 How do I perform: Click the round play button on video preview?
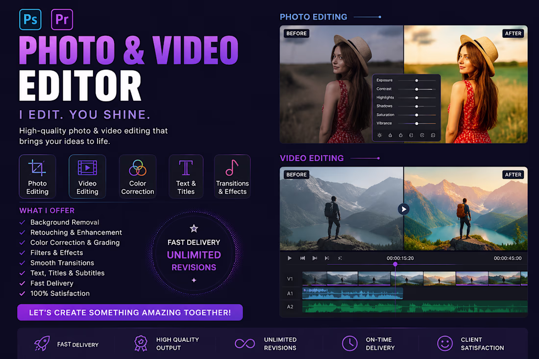pos(404,209)
